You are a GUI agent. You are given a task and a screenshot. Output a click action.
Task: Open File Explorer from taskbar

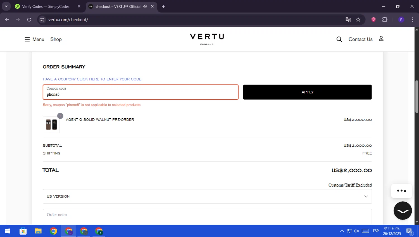pyautogui.click(x=38, y=231)
